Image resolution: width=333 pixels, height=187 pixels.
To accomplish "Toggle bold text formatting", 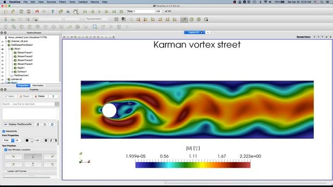I will [x=46, y=140].
